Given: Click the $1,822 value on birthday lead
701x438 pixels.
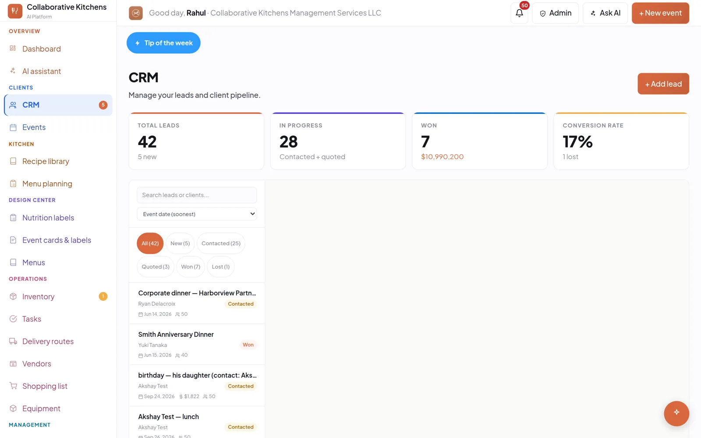Looking at the screenshot, I should click(189, 396).
